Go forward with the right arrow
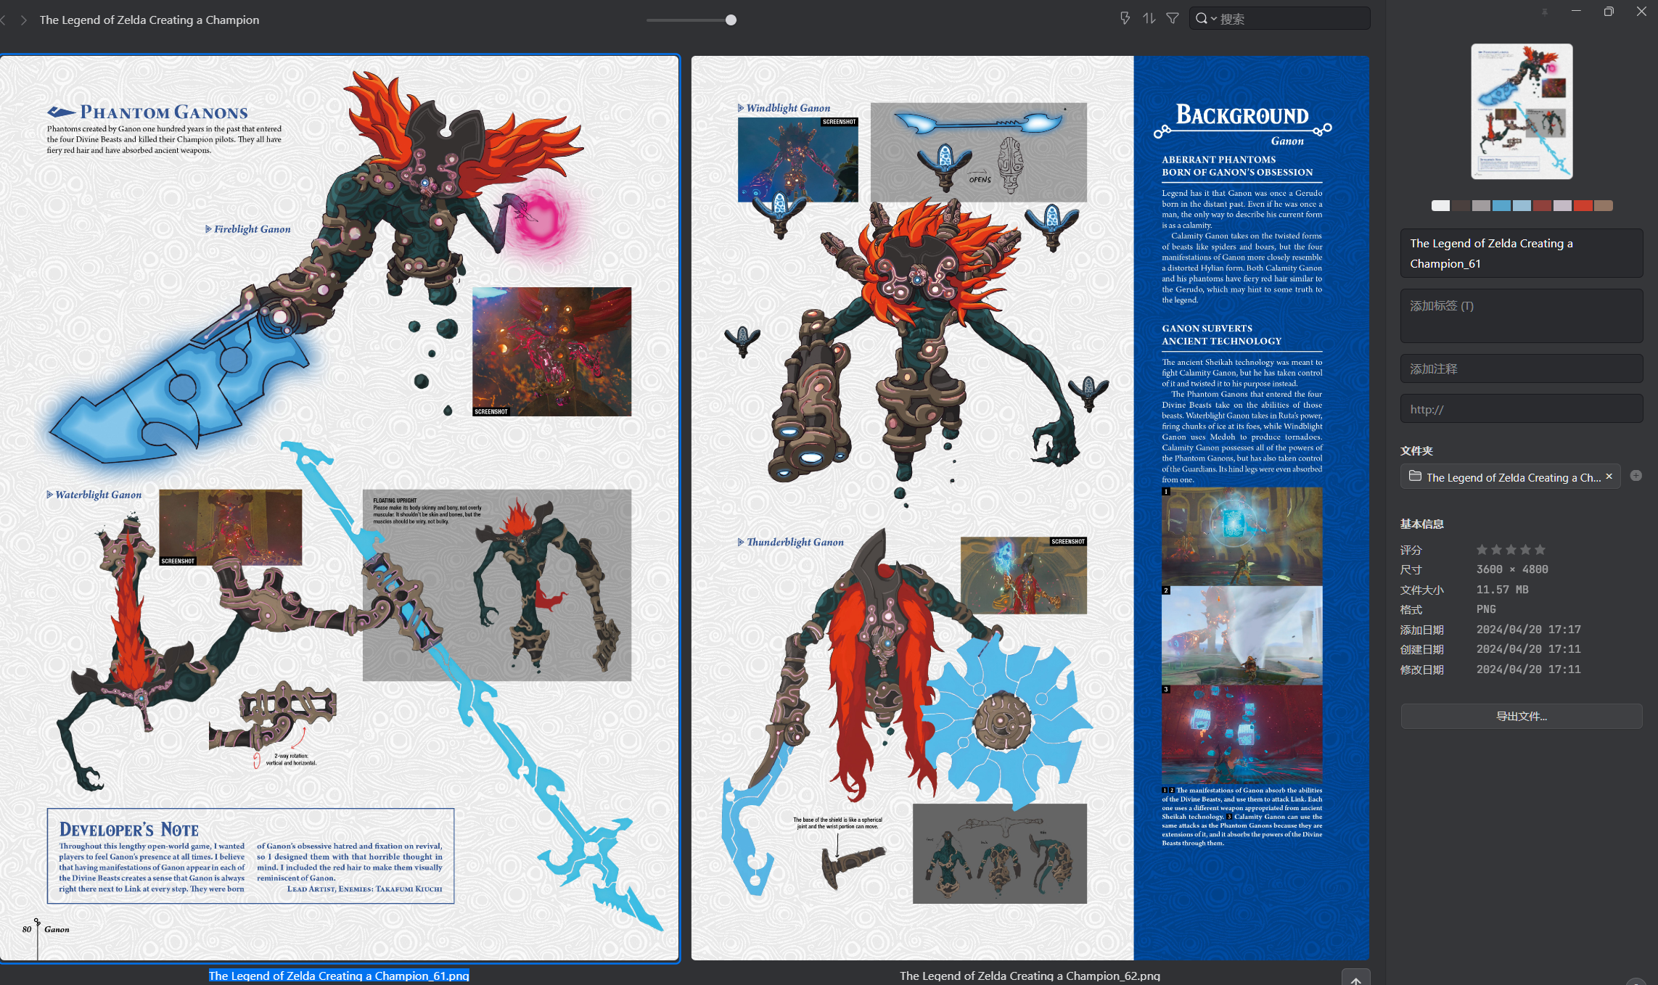The width and height of the screenshot is (1658, 985). [x=24, y=20]
